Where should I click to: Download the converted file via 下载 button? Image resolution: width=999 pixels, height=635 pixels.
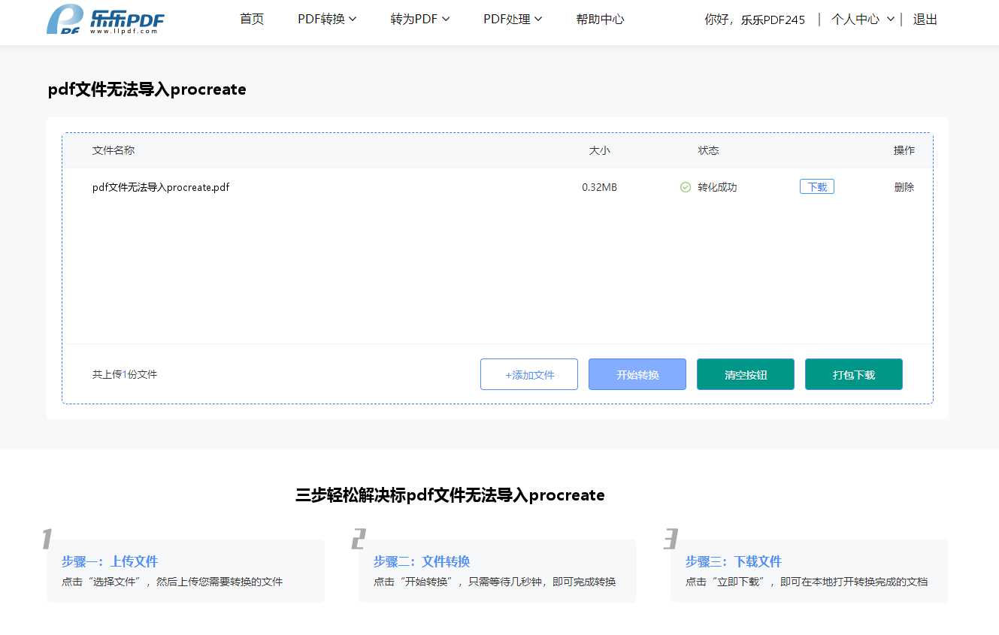817,187
